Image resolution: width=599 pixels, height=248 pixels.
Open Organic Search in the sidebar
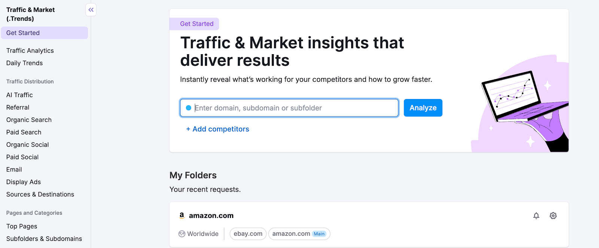[28, 120]
